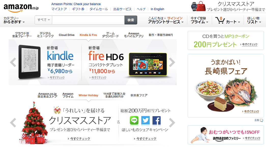
Task: Expand the ほしい物リスト wish list dropdown
Action: (x=254, y=20)
